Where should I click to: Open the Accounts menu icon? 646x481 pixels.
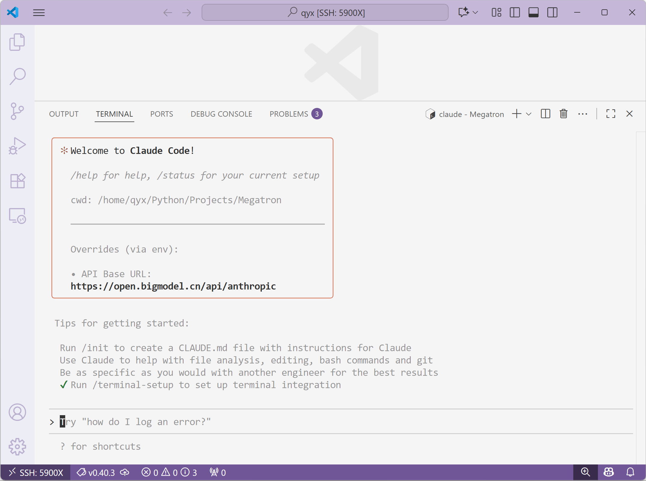pos(17,412)
